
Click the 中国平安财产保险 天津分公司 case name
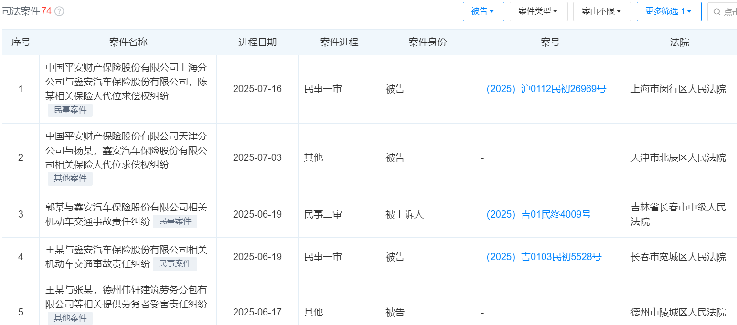tap(127, 150)
